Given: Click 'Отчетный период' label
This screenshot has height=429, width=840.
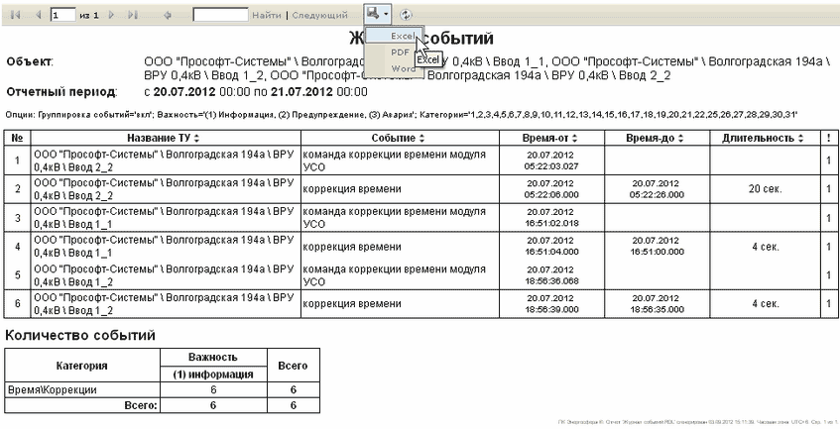Looking at the screenshot, I should pos(61,92).
